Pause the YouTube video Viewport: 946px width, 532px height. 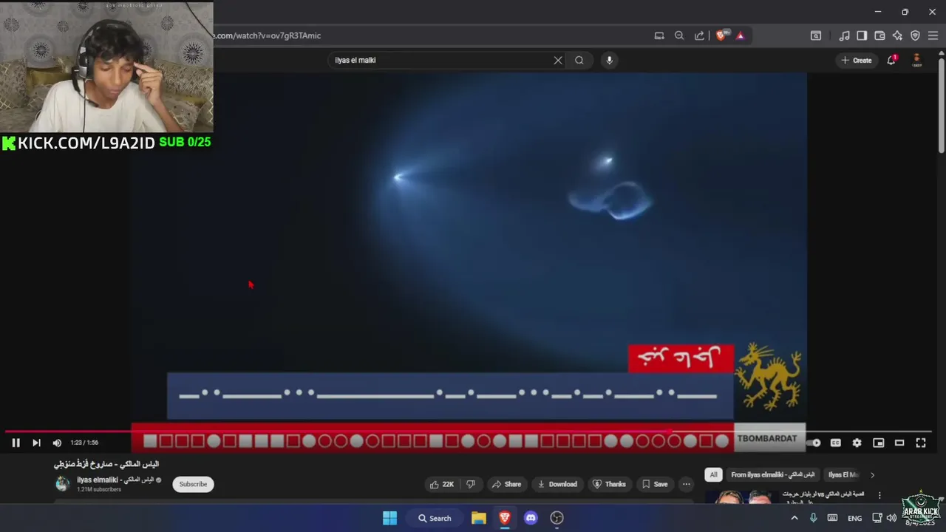coord(16,443)
